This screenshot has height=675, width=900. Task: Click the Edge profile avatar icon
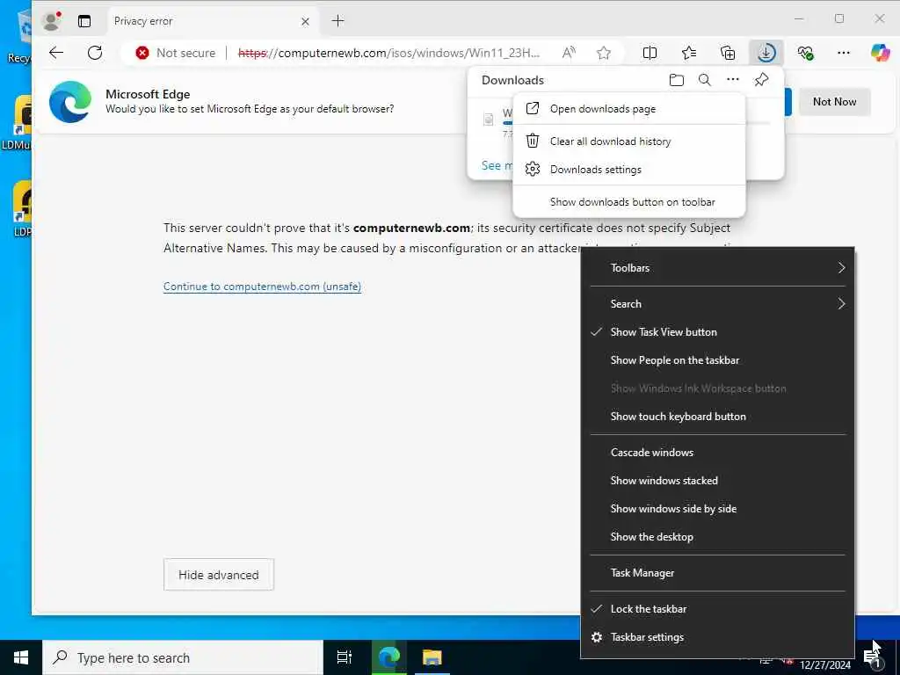[52, 21]
